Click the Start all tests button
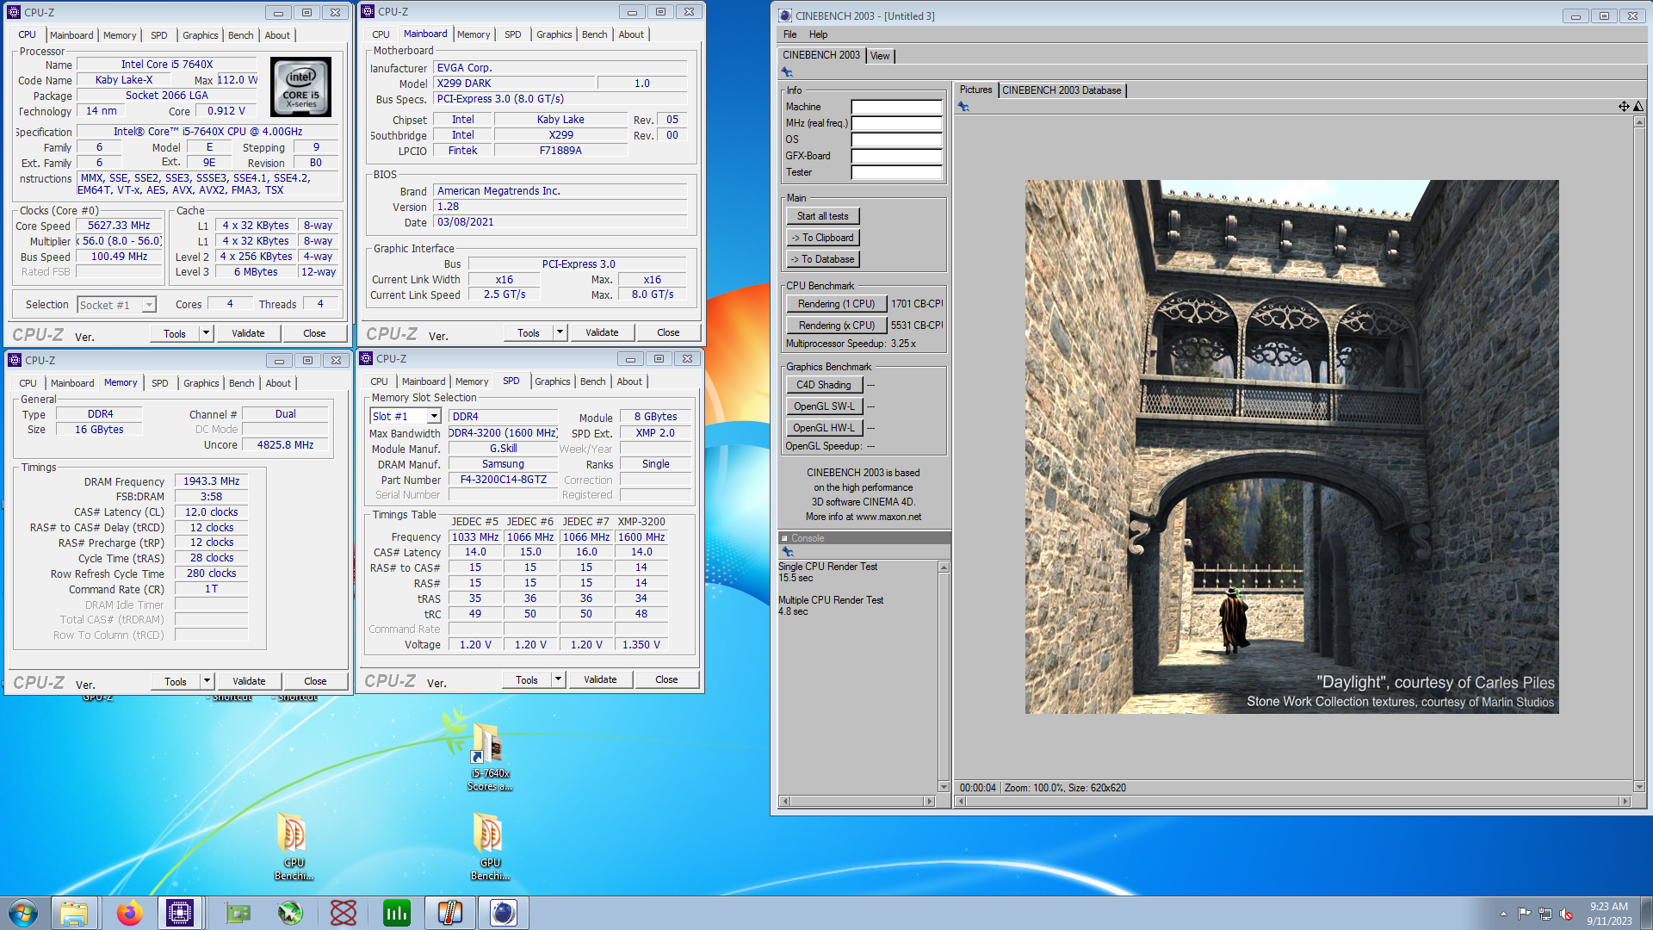Viewport: 1653px width, 930px height. tap(822, 216)
